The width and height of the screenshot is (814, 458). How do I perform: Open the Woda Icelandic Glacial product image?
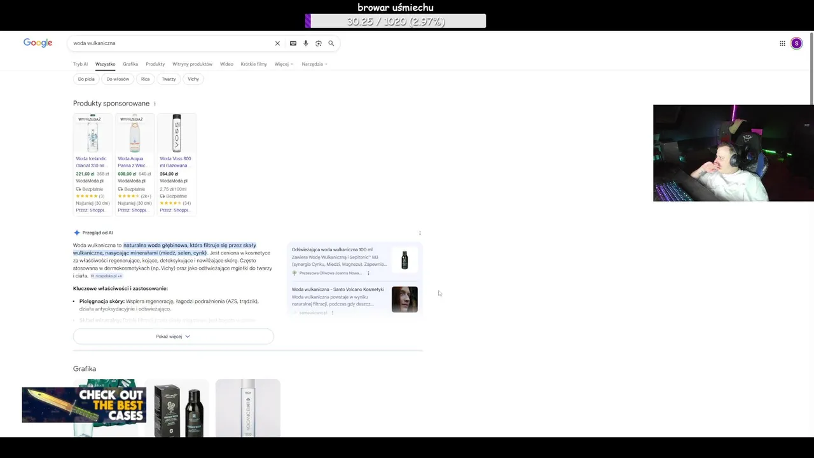point(93,134)
